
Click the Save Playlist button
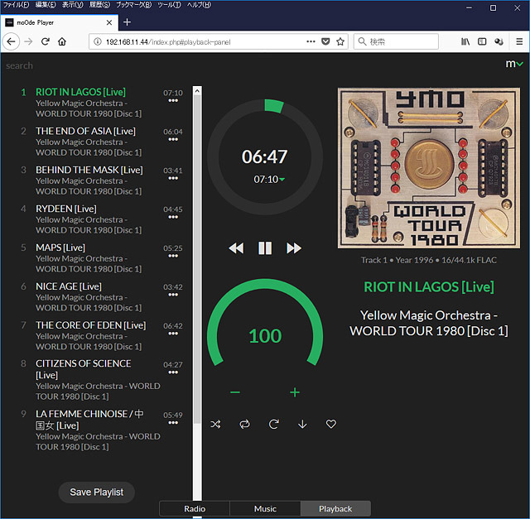[97, 493]
